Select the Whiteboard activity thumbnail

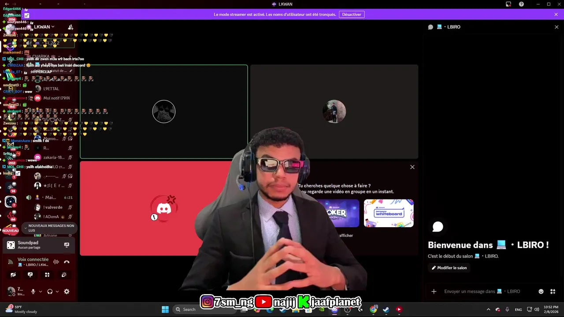click(x=389, y=213)
